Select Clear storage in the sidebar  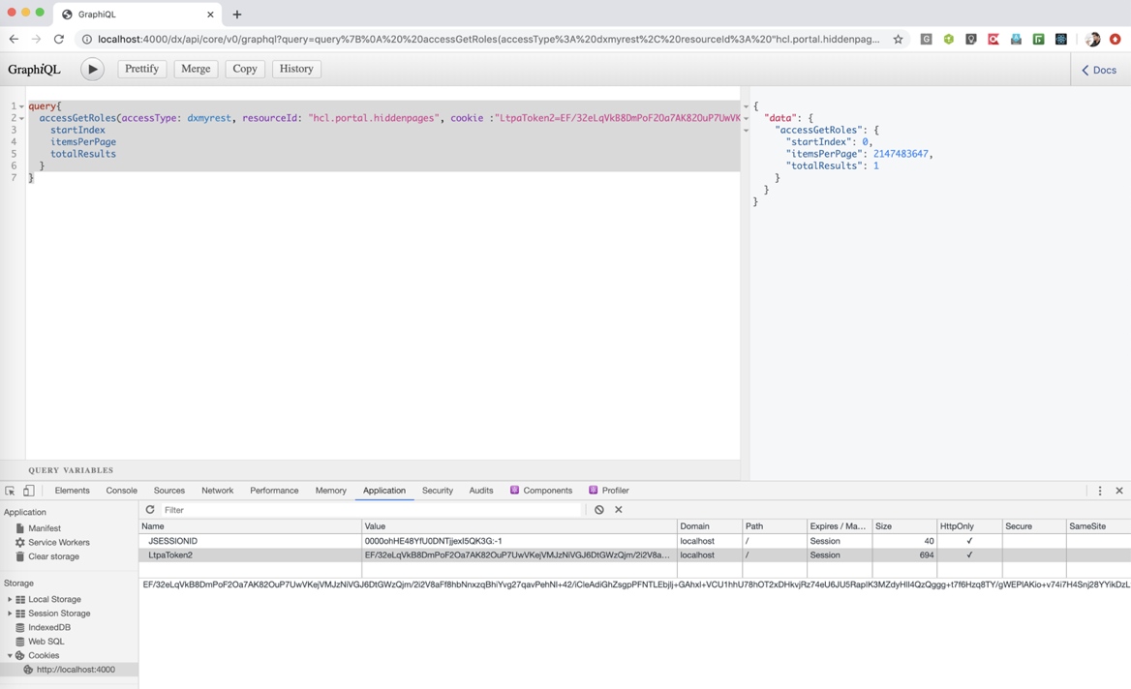[x=52, y=556]
